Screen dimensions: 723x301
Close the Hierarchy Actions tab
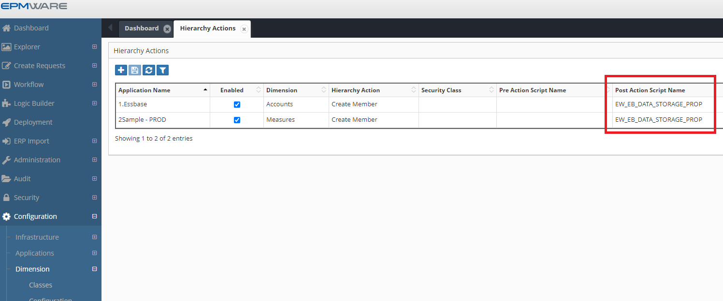tap(244, 29)
